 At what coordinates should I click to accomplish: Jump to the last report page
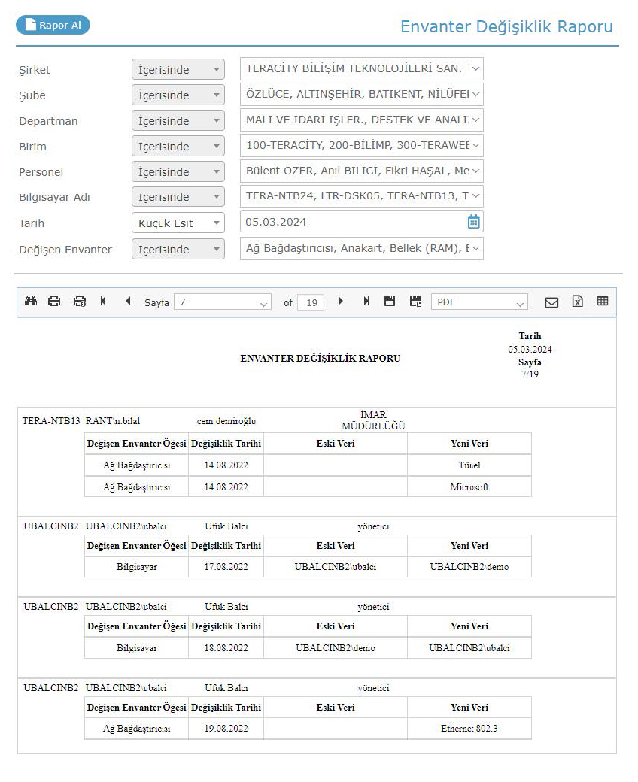[x=366, y=301]
